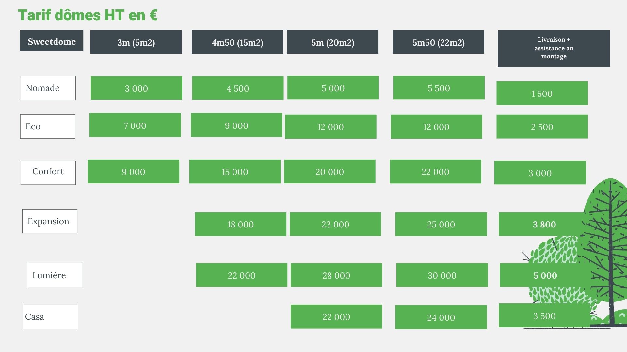Viewport: 627px width, 352px height.
Task: Click the Expansion 5m price 23 000
Action: click(x=335, y=224)
